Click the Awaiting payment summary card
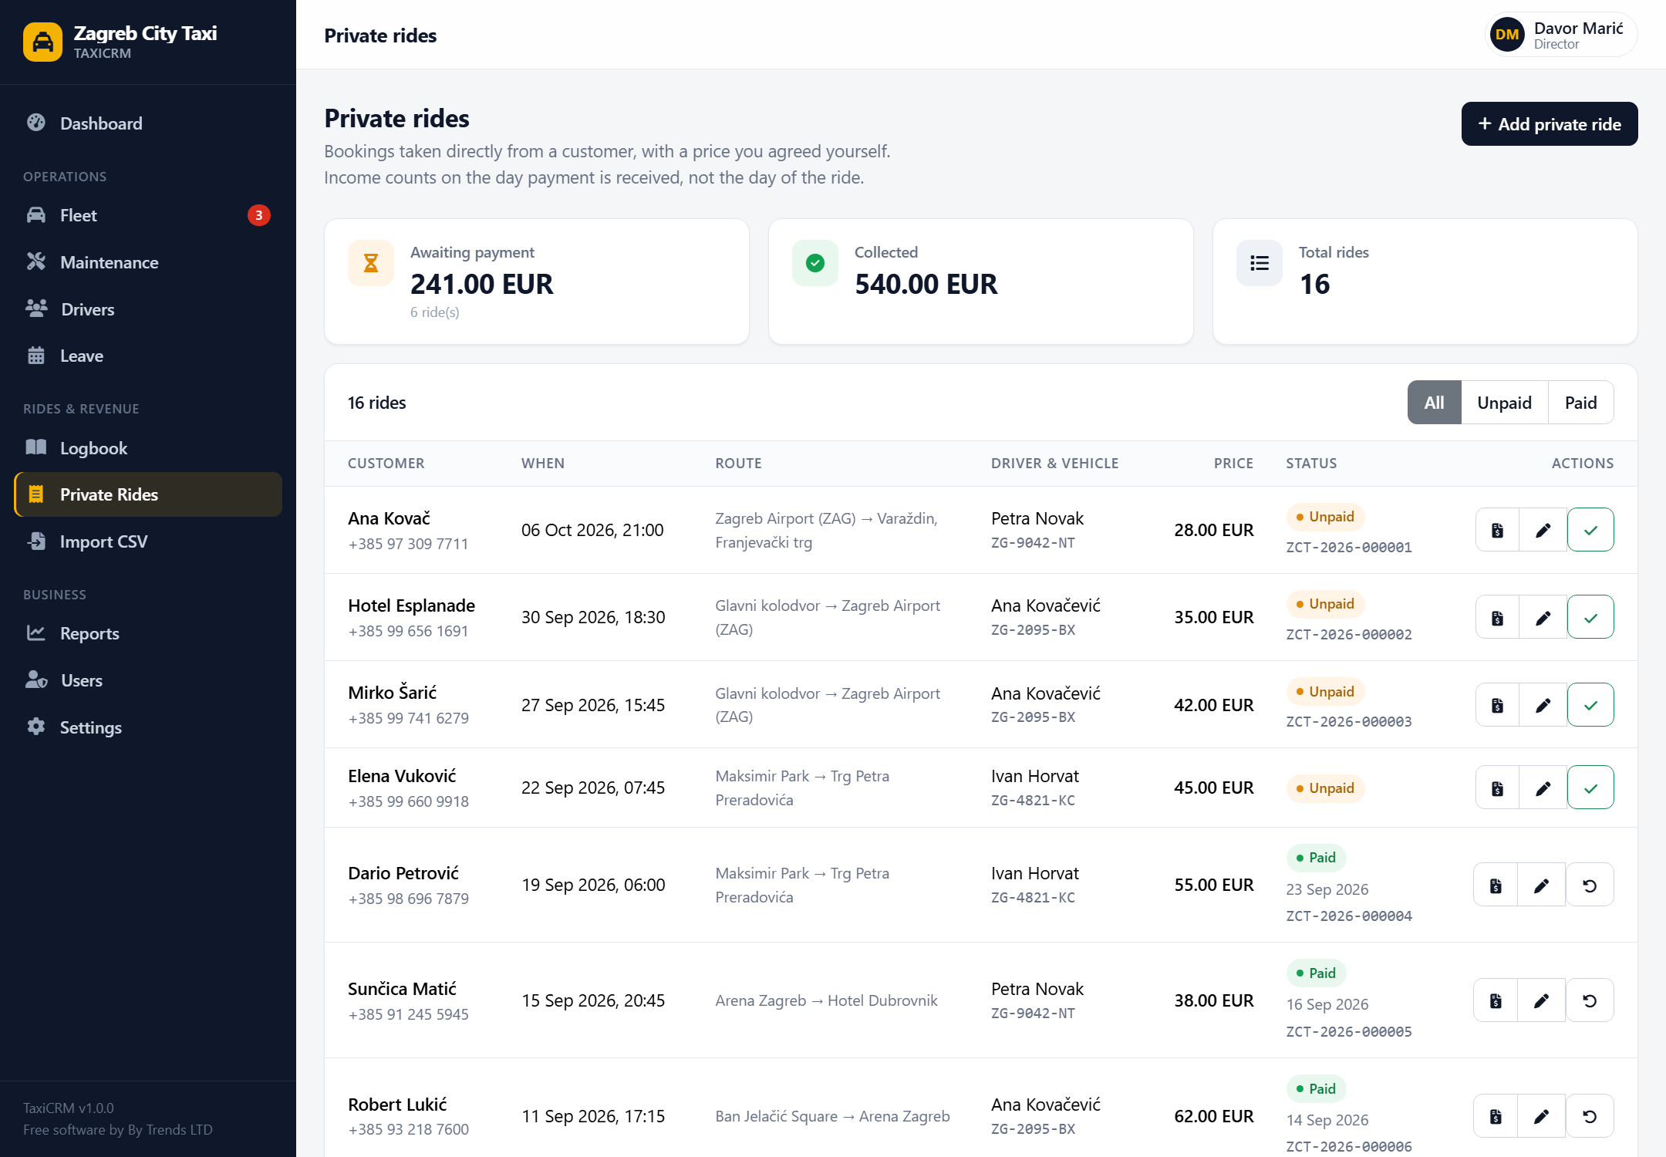Viewport: 1666px width, 1157px height. [x=537, y=282]
